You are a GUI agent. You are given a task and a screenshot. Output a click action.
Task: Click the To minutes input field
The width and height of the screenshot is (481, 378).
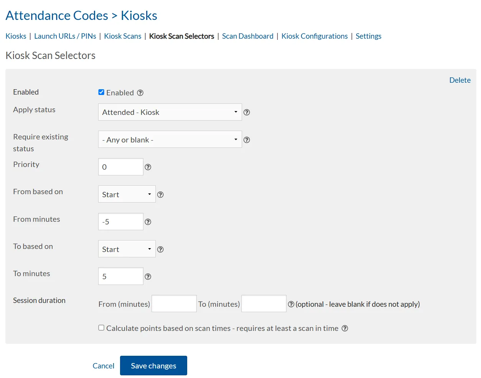121,276
